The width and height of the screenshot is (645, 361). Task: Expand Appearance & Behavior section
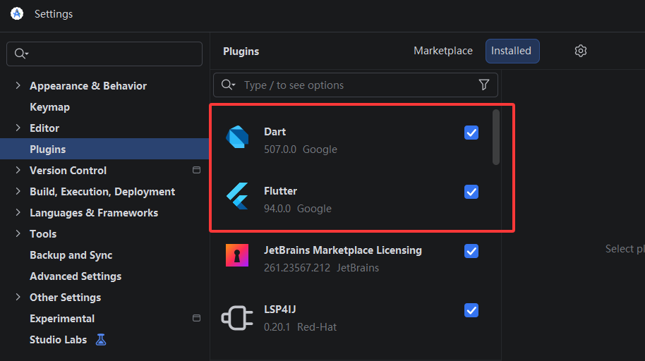(x=18, y=85)
